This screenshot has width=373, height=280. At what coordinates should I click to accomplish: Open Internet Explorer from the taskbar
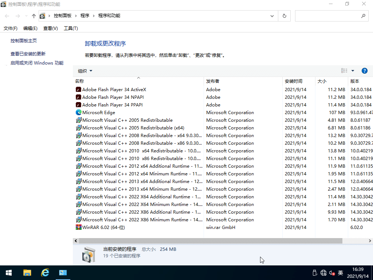(45, 273)
